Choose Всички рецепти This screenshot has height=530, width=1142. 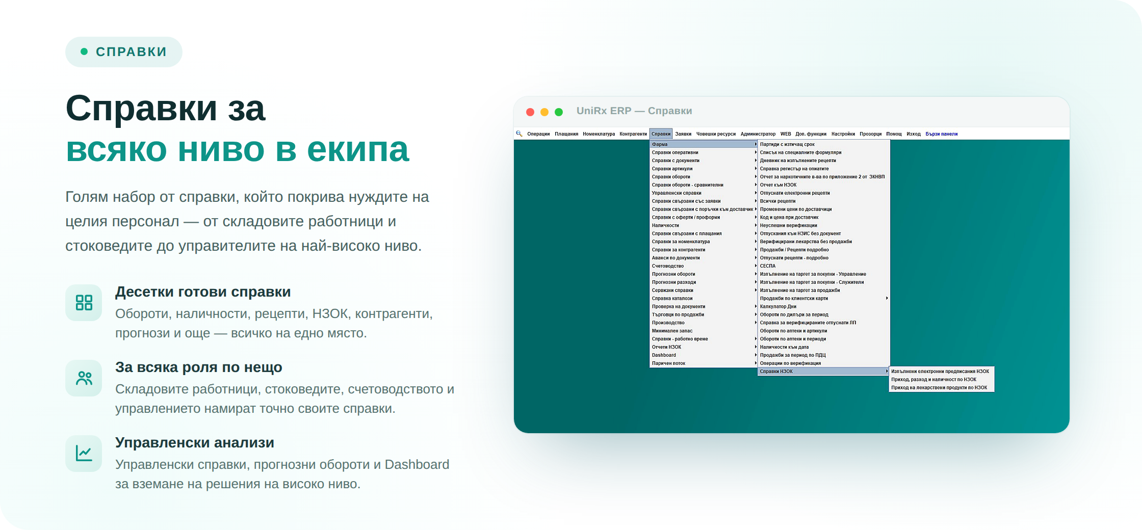[x=824, y=201]
